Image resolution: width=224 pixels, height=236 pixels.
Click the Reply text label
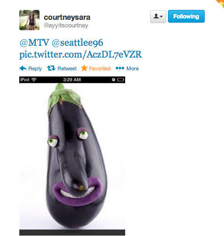click(x=35, y=68)
